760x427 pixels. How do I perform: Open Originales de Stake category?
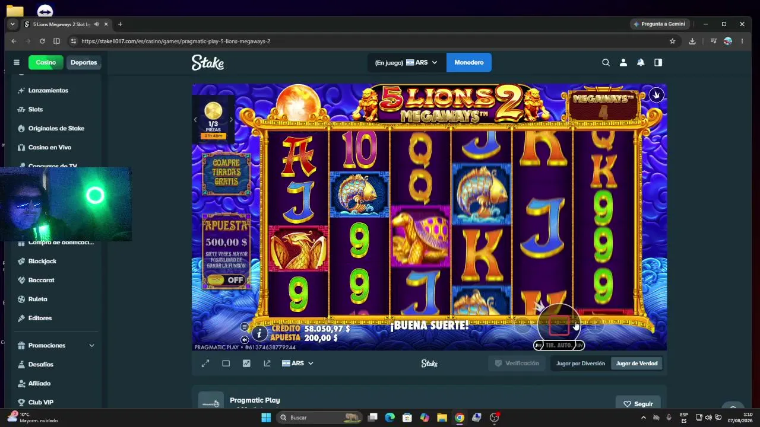[56, 128]
